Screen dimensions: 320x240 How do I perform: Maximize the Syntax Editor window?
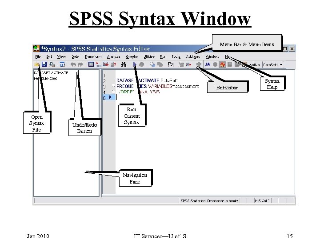[285, 49]
